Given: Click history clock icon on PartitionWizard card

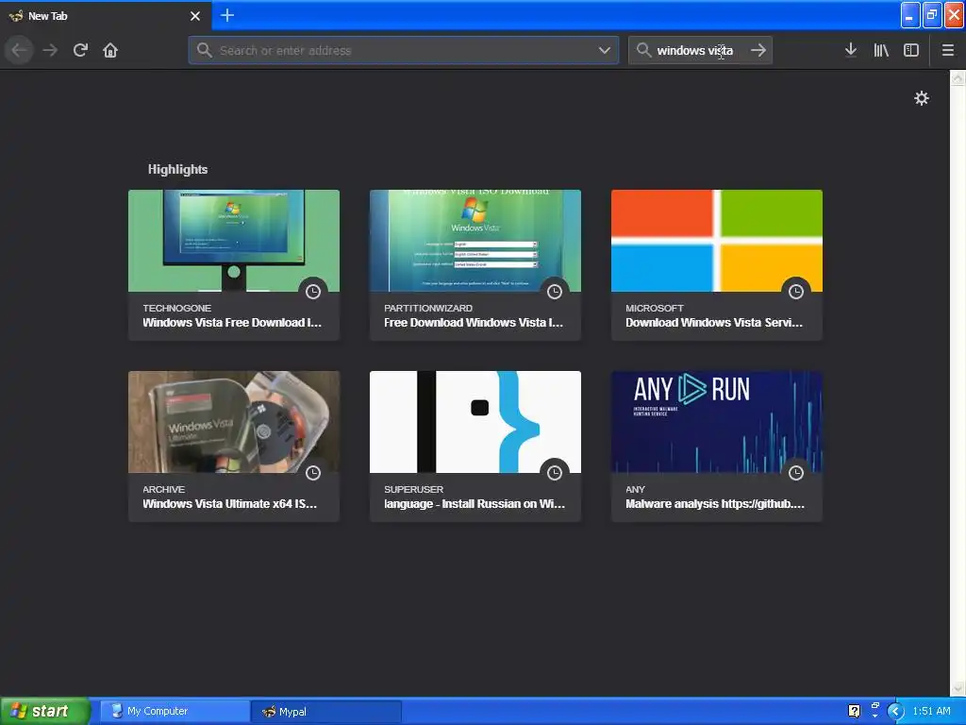Looking at the screenshot, I should [x=555, y=292].
